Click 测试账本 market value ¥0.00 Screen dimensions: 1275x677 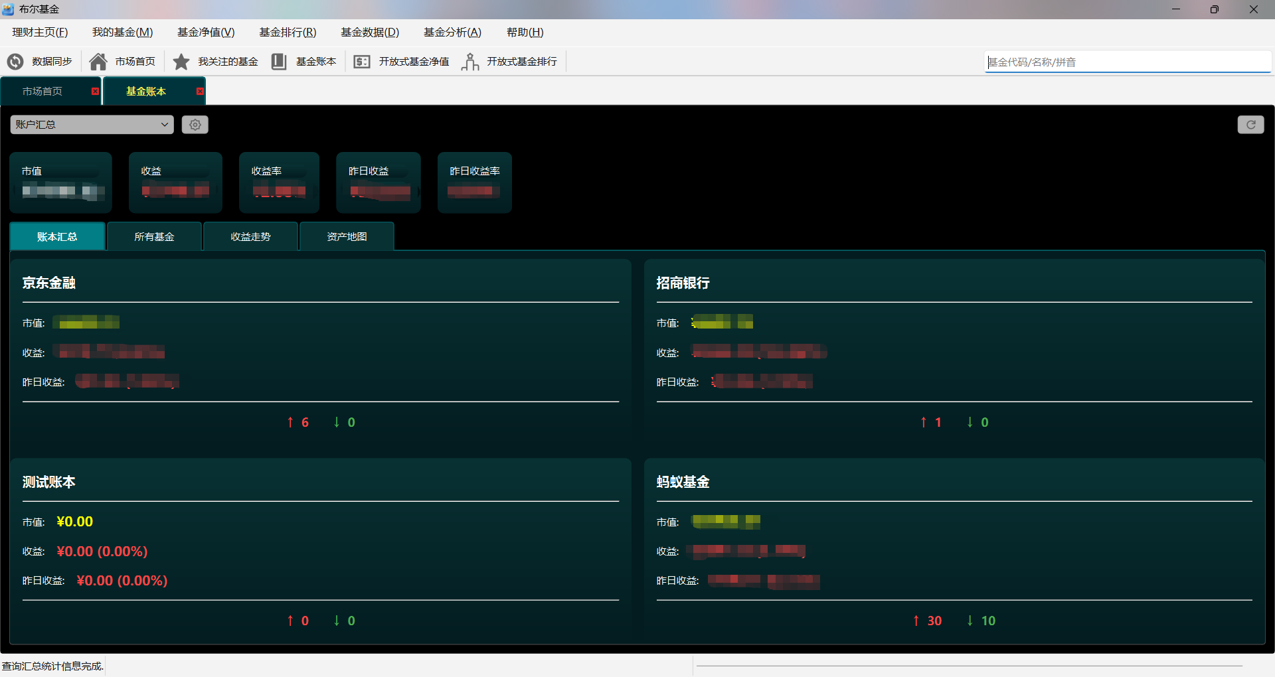click(x=75, y=522)
